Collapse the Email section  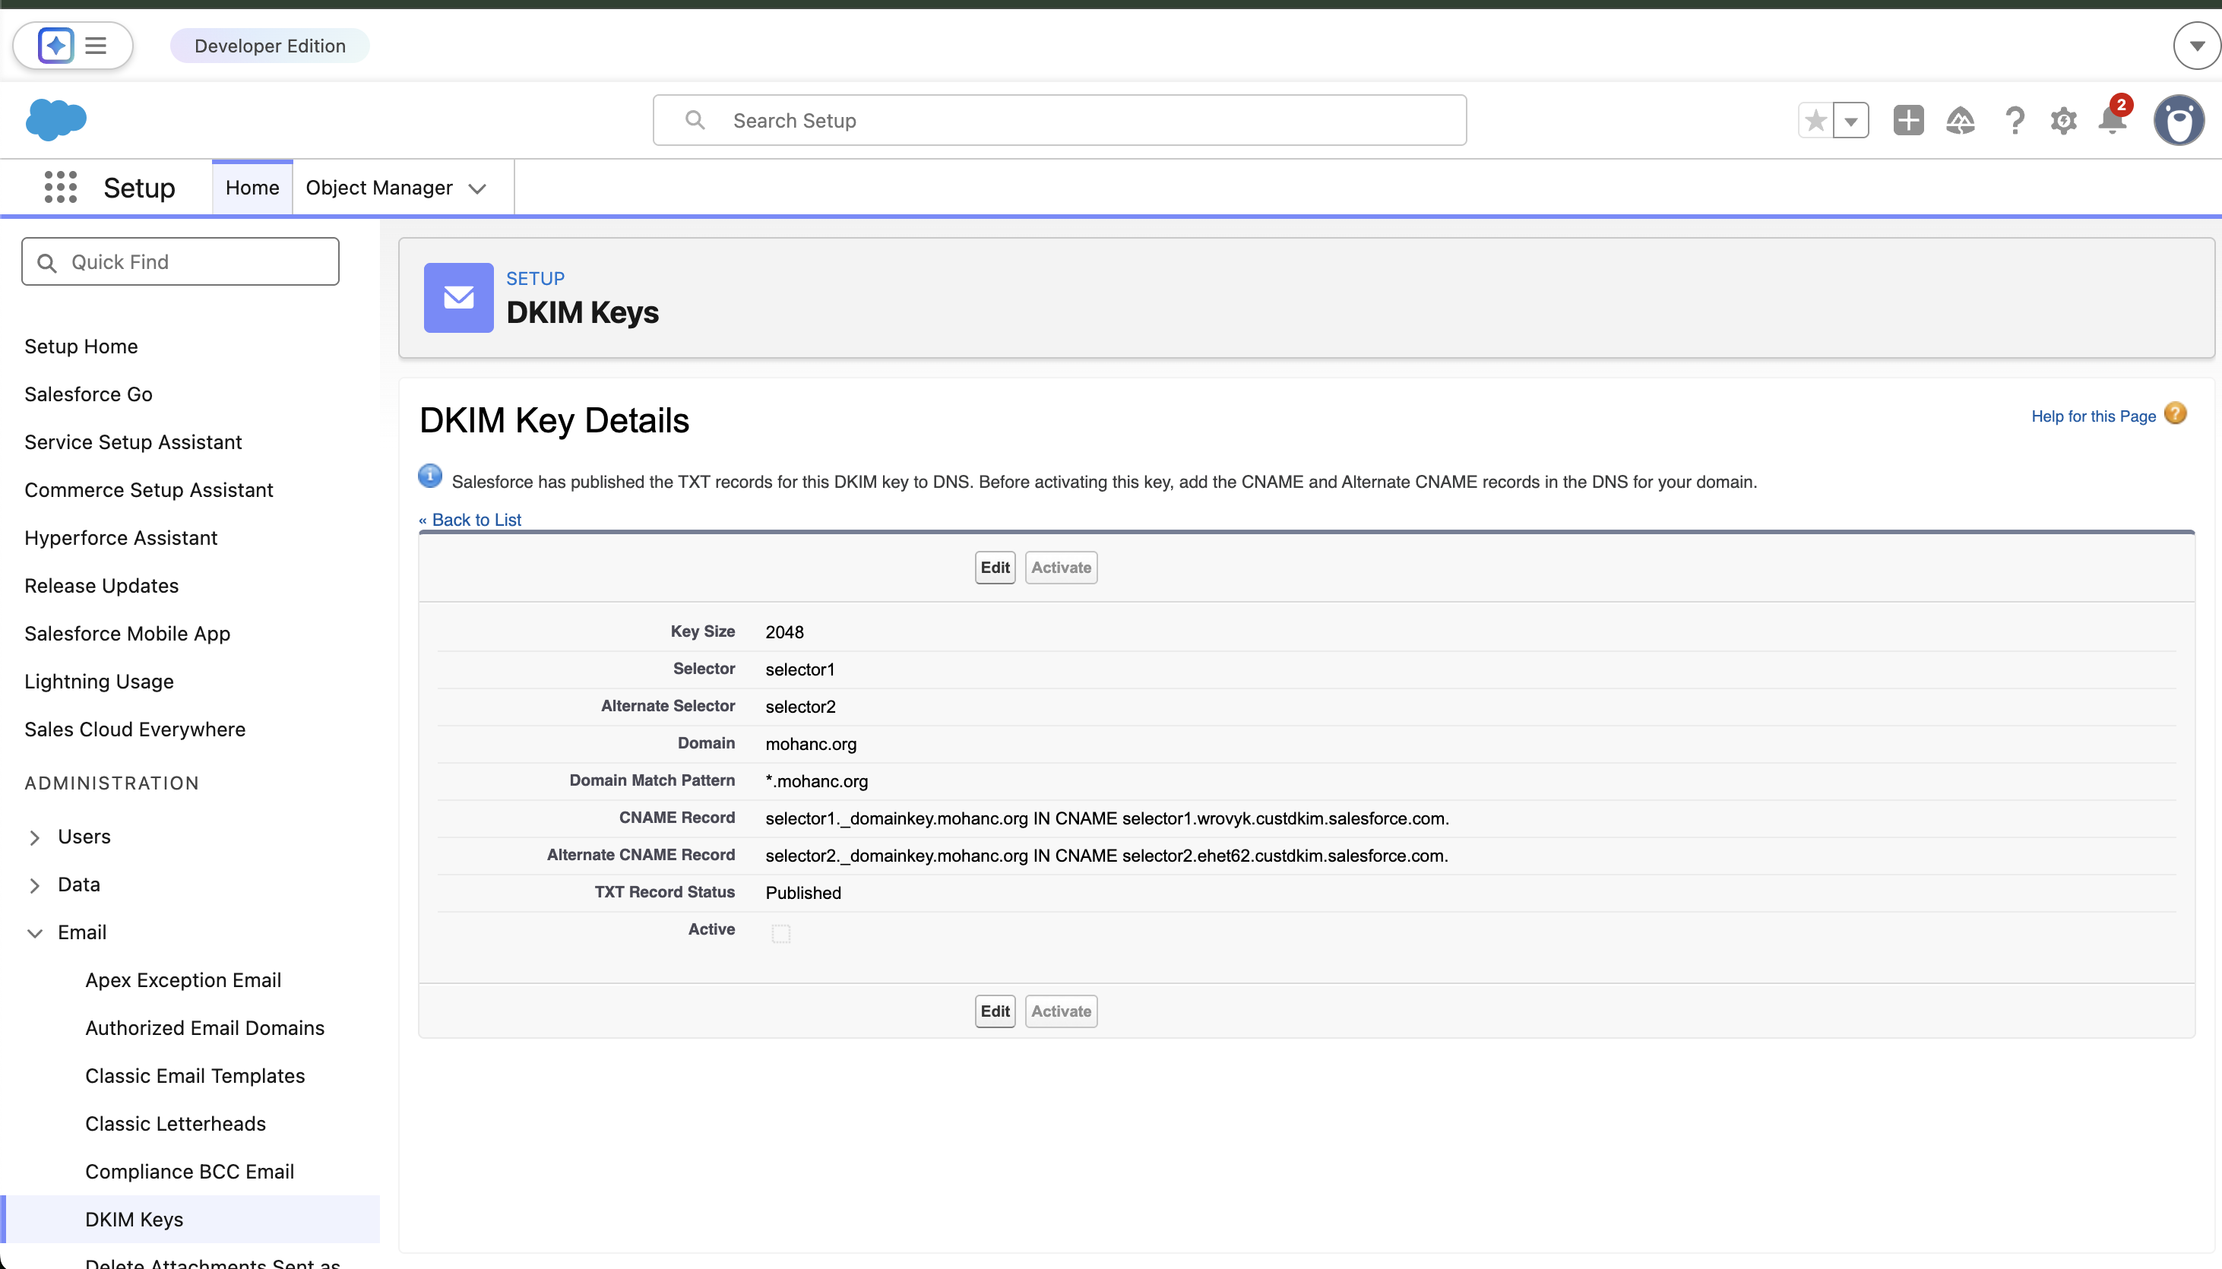(35, 933)
